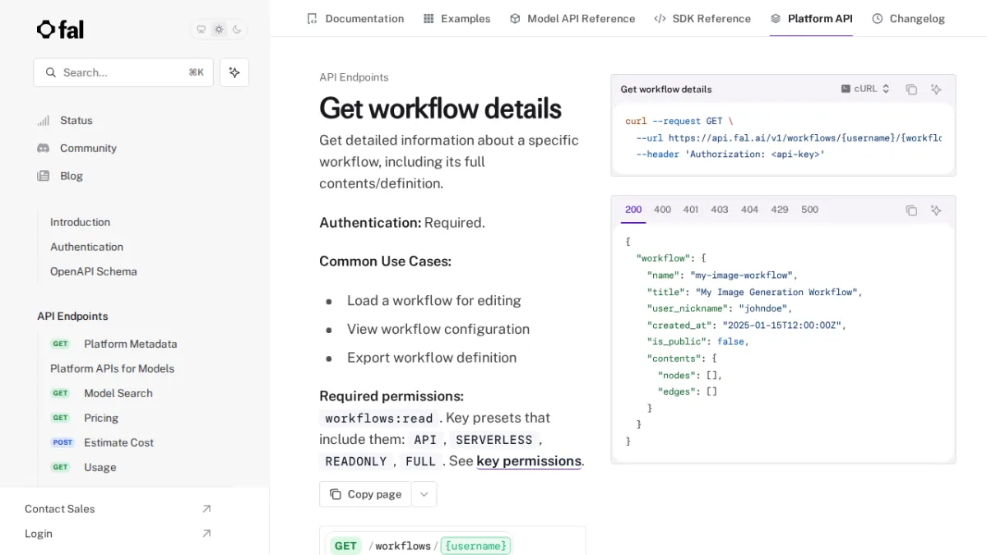Click the Blog newspaper icon
The height and width of the screenshot is (555, 987).
[x=44, y=176]
